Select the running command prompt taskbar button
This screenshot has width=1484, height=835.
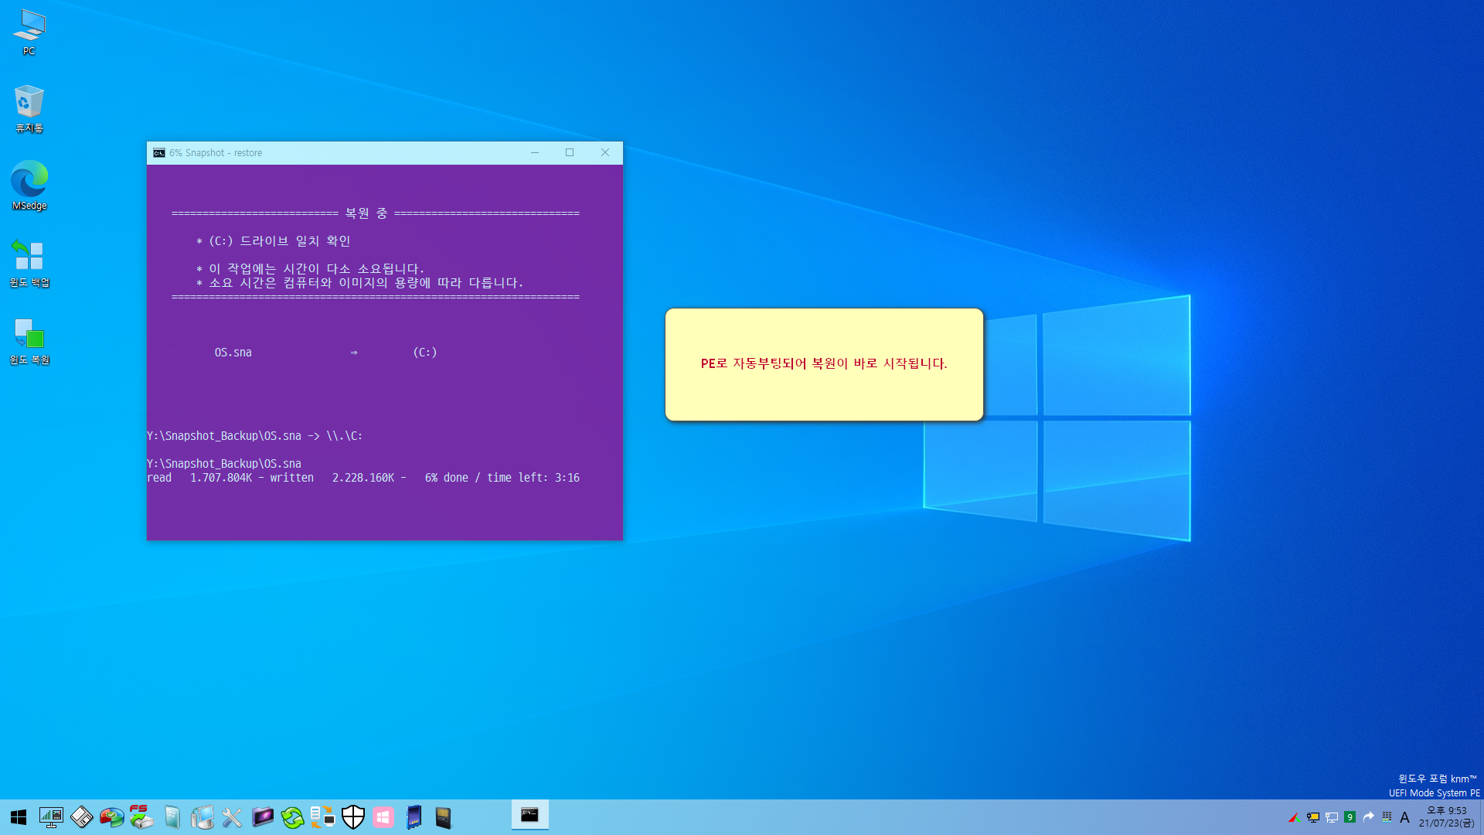pos(530,816)
